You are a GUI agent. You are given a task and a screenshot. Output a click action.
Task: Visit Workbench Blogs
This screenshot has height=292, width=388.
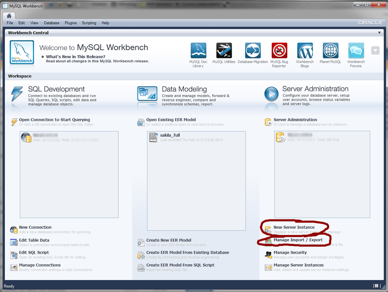click(x=304, y=51)
